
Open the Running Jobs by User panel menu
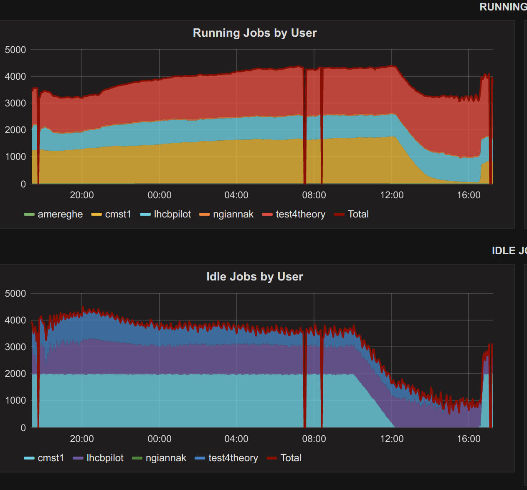click(254, 33)
